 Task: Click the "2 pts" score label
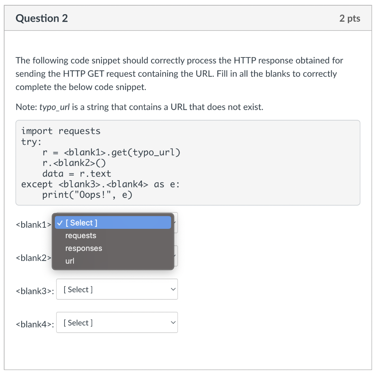[x=350, y=18]
